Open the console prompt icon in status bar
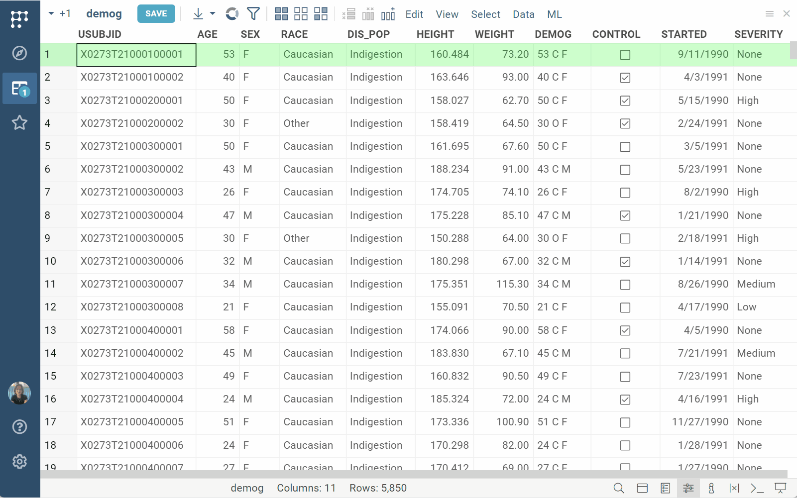797x498 pixels. (757, 488)
